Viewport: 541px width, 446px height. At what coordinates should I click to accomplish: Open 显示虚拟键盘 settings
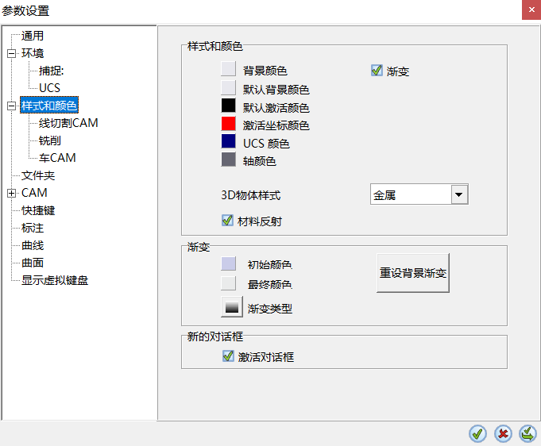click(x=55, y=280)
